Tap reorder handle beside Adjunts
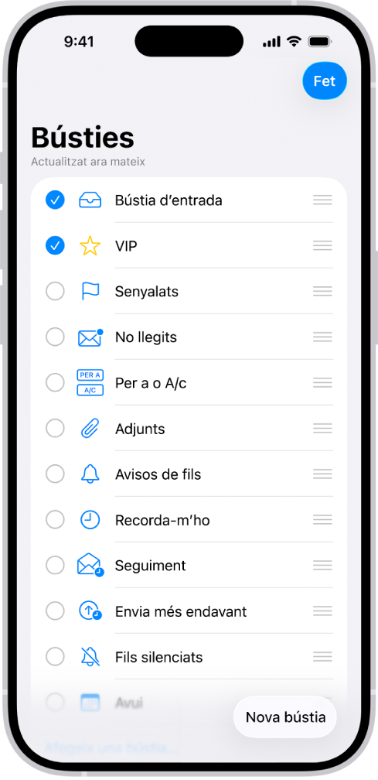The width and height of the screenshot is (378, 780). point(322,429)
